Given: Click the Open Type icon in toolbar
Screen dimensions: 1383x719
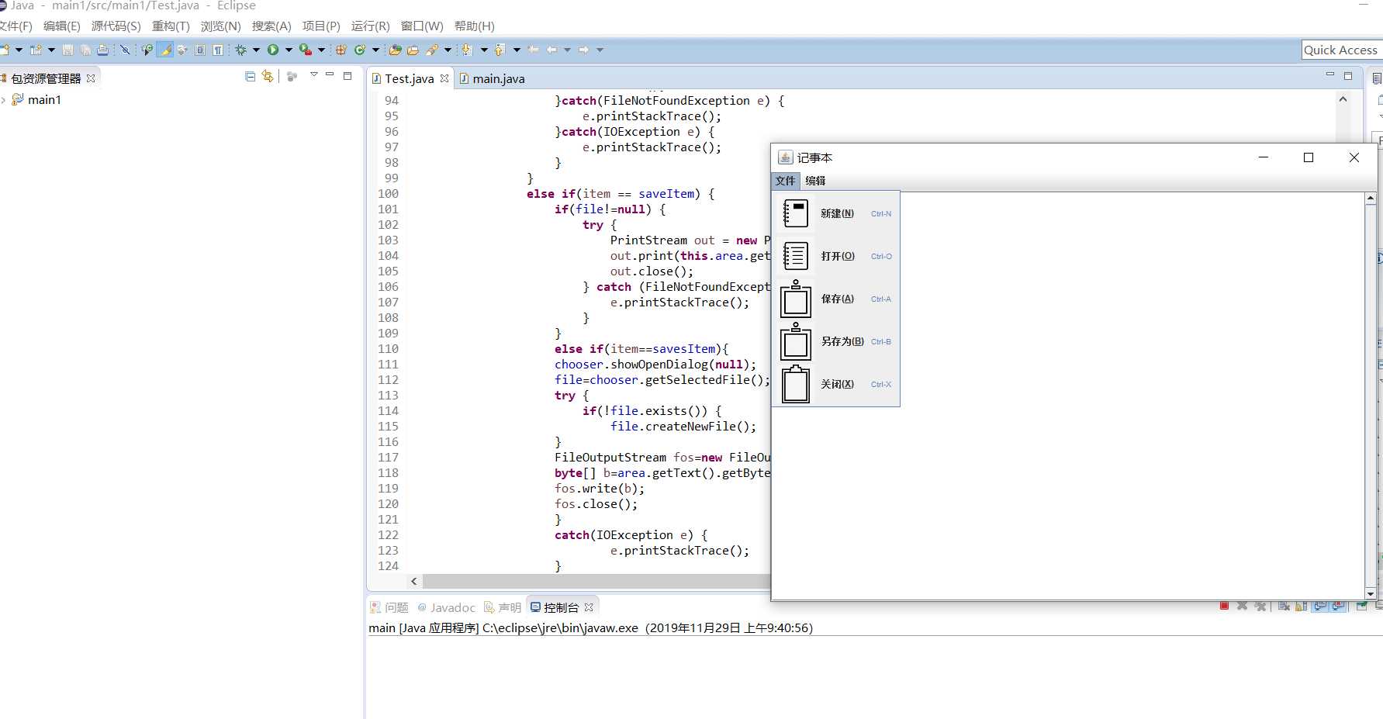Looking at the screenshot, I should pos(395,50).
